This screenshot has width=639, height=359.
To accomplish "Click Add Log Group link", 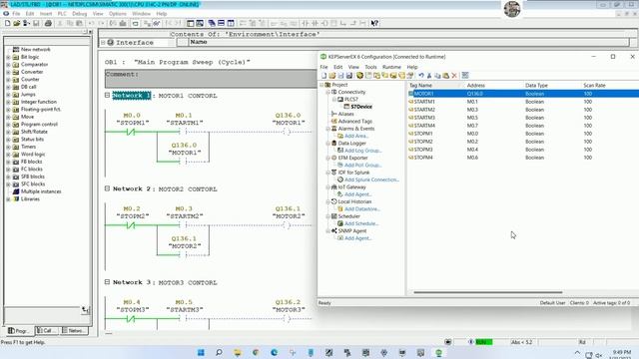I will tap(362, 151).
